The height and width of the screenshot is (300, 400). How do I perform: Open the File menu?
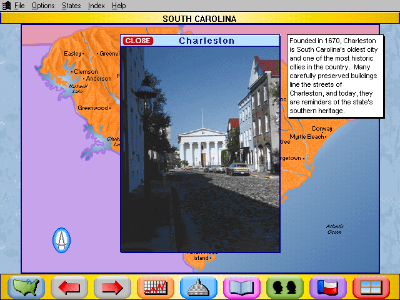click(x=19, y=6)
